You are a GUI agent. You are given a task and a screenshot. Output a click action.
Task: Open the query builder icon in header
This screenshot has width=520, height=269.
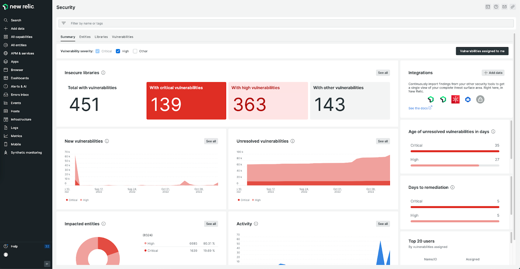(x=488, y=7)
